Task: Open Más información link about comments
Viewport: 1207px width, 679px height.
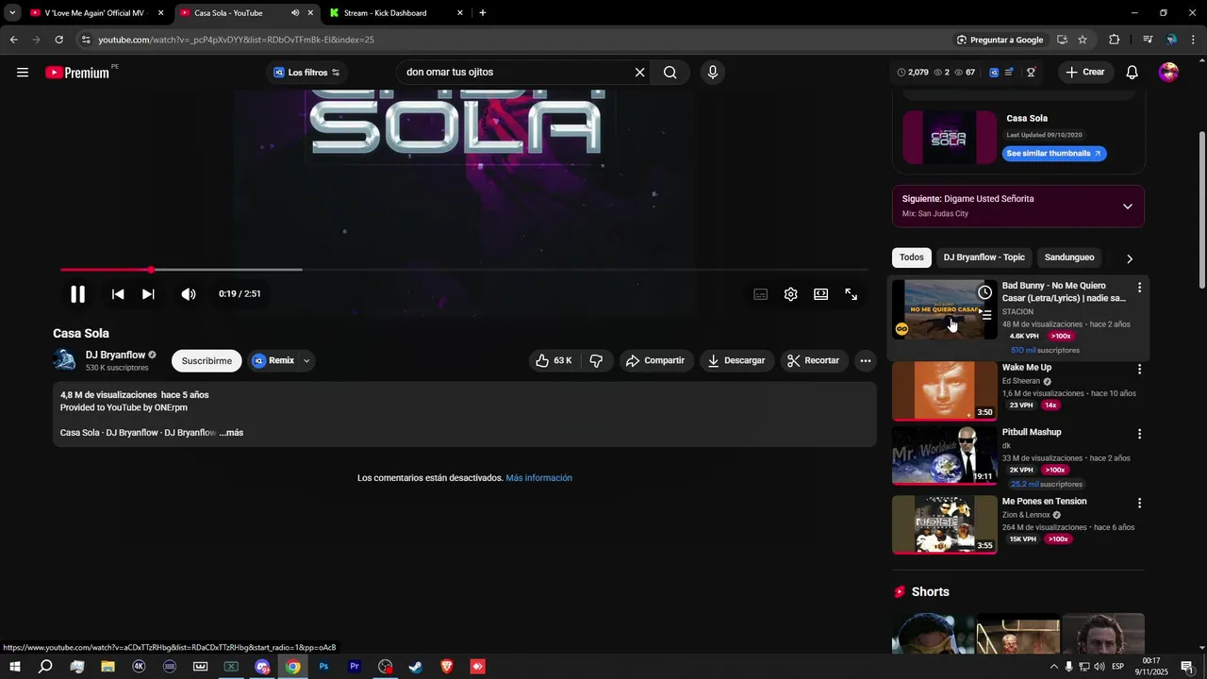Action: pyautogui.click(x=538, y=478)
